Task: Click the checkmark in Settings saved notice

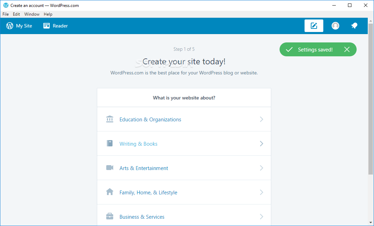Action: click(289, 49)
